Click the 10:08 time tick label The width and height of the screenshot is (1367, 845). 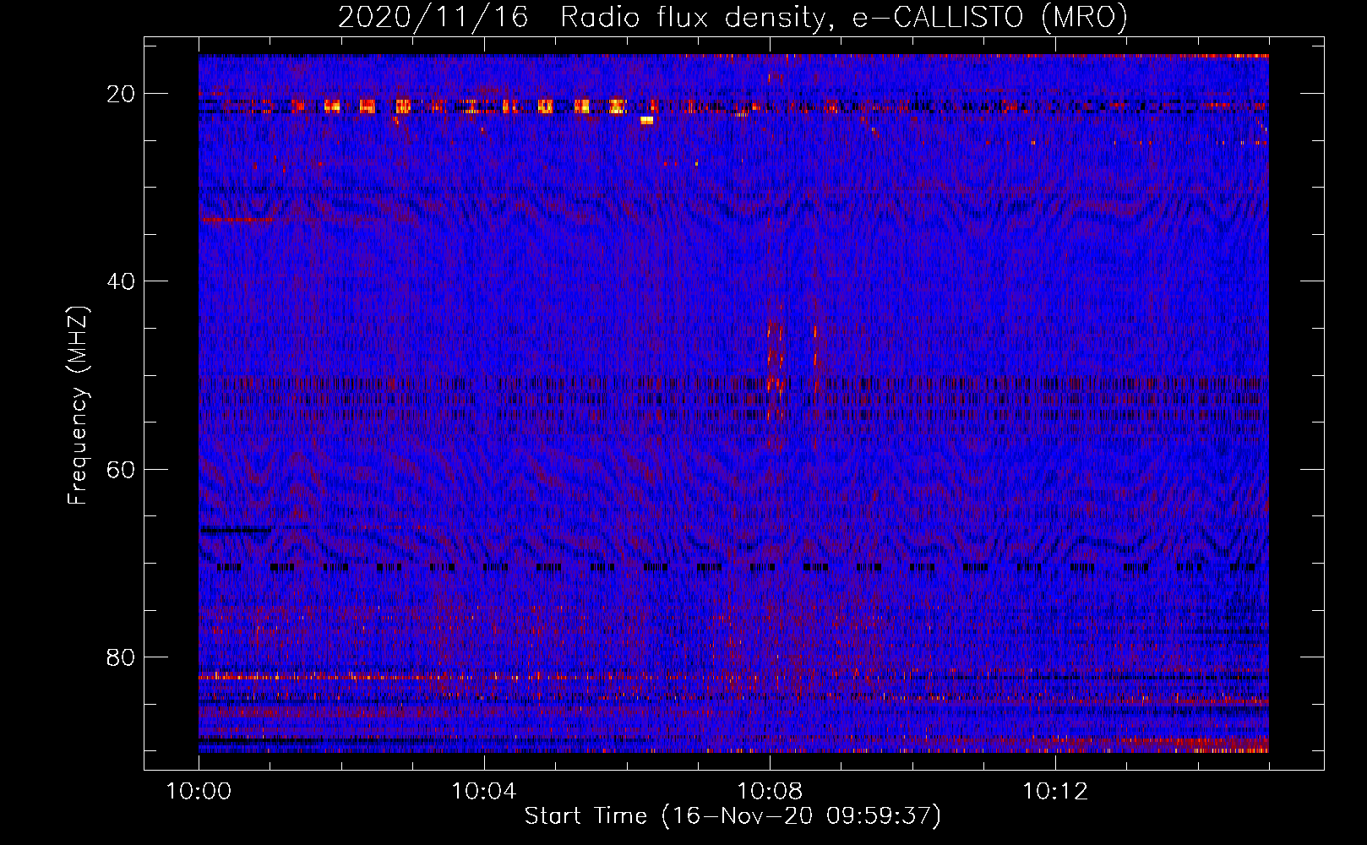click(x=770, y=792)
